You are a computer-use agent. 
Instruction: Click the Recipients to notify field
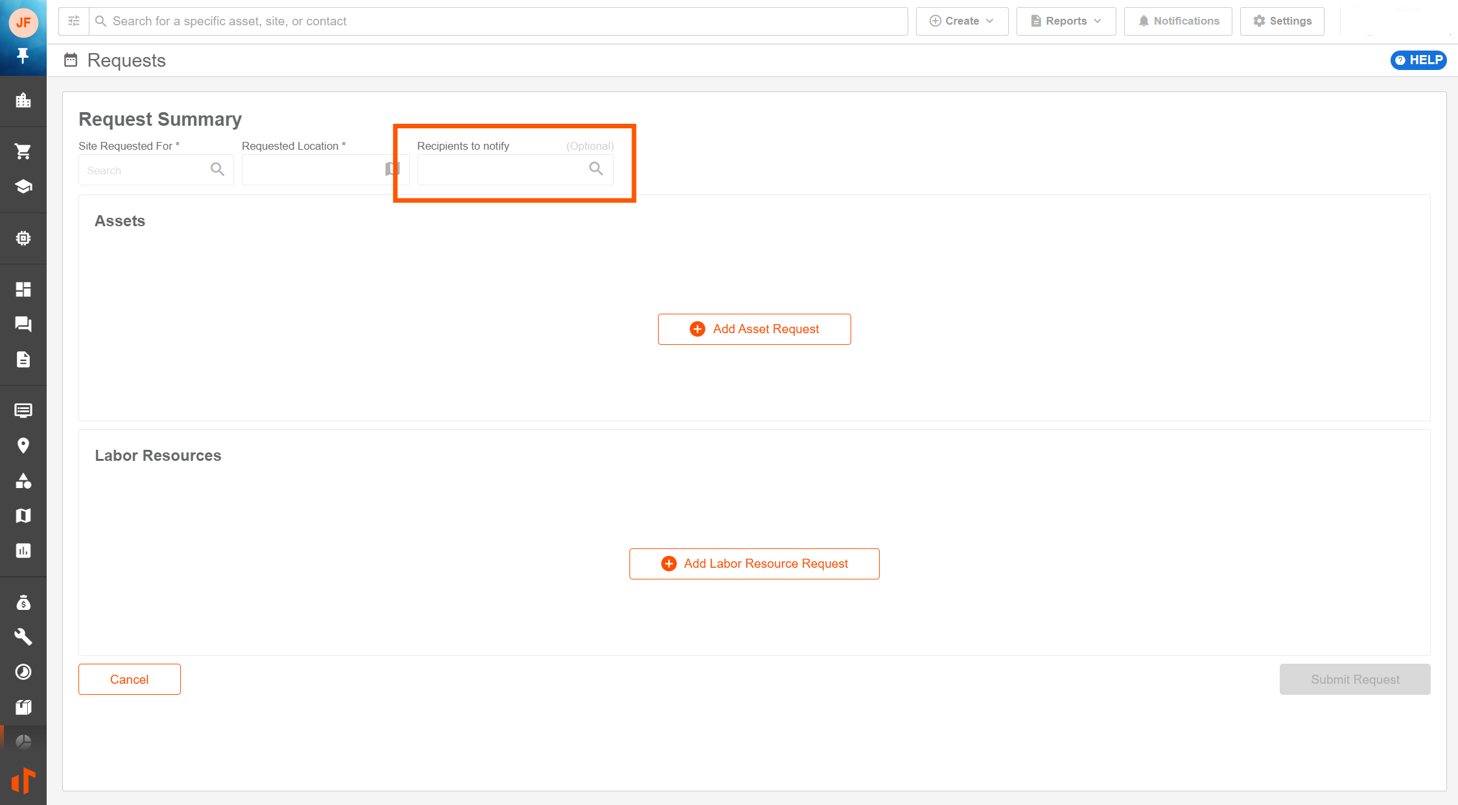click(502, 170)
